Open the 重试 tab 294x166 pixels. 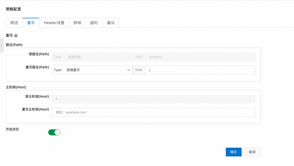click(111, 23)
